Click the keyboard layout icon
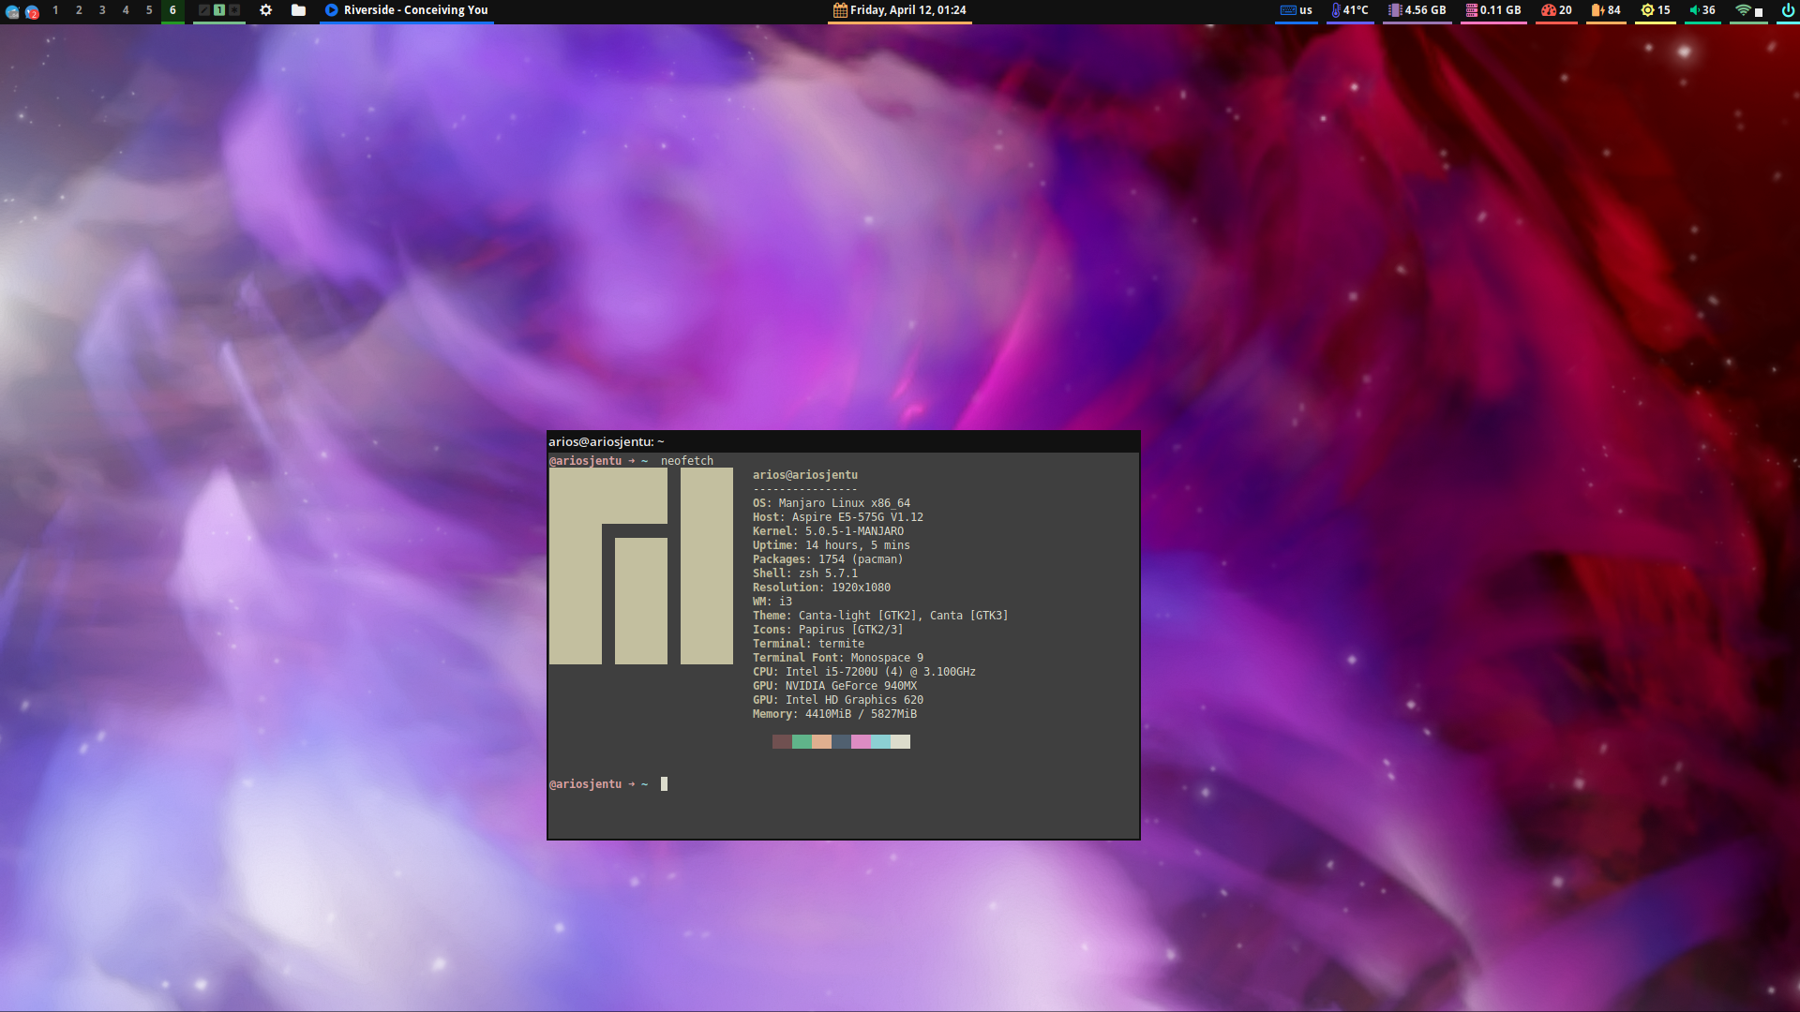Screen dimensions: 1800x1012 (1288, 10)
